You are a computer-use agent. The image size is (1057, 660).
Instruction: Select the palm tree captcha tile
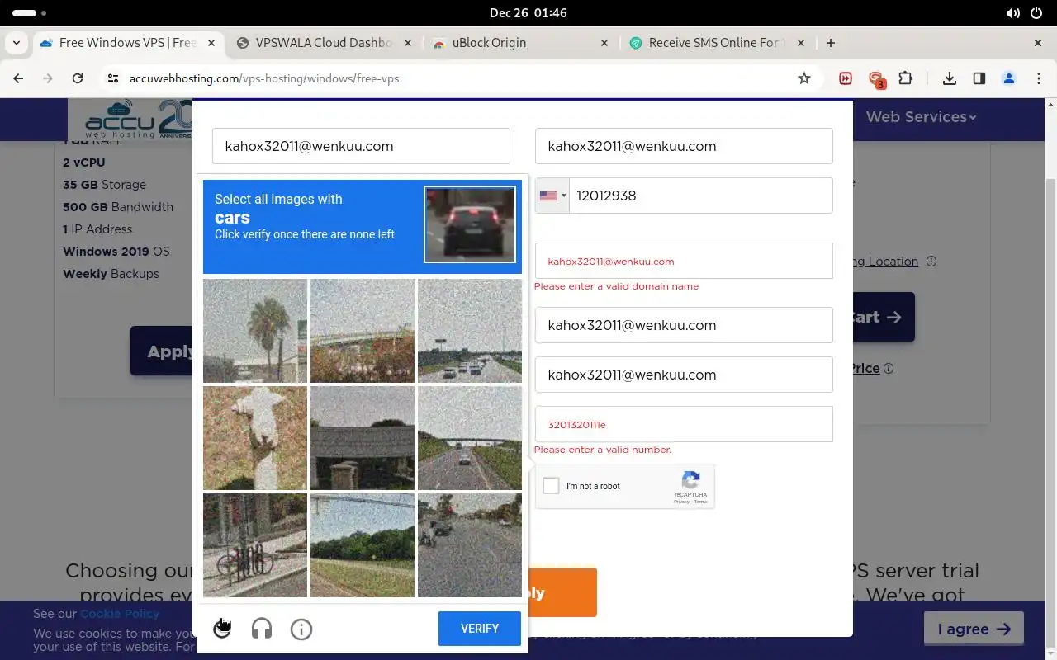click(255, 331)
